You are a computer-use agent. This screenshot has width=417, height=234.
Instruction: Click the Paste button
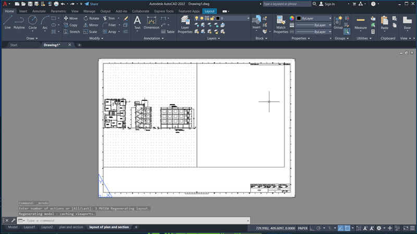[x=385, y=22]
